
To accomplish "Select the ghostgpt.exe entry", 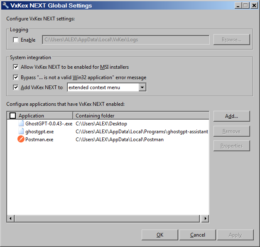I will coord(39,132).
